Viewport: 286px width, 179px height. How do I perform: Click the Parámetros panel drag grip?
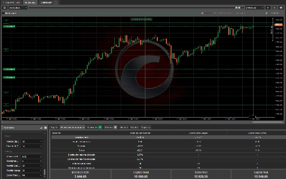[2, 128]
